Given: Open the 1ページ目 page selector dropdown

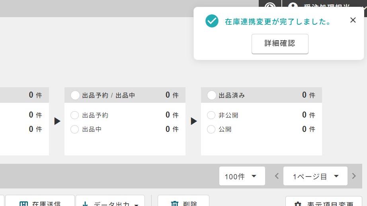Looking at the screenshot, I should pos(315,176).
